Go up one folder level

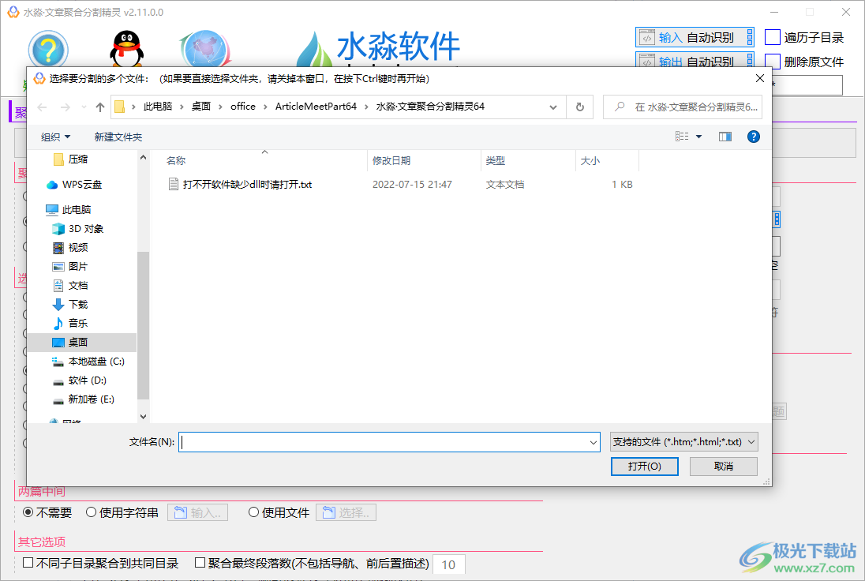pos(100,107)
